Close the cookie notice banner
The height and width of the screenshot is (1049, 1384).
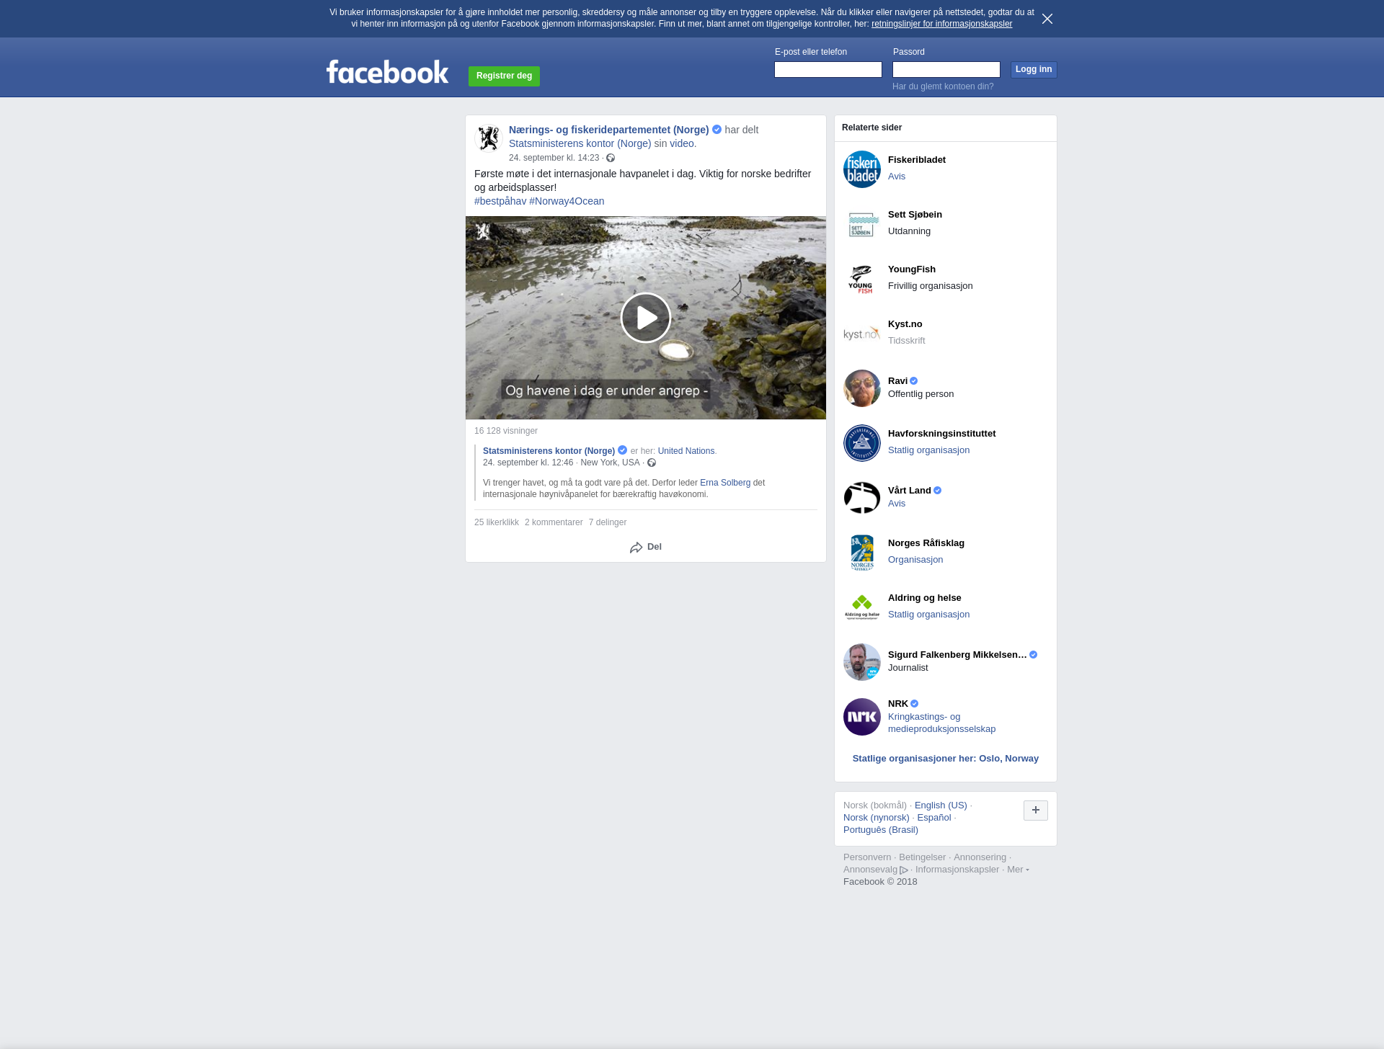point(1047,19)
